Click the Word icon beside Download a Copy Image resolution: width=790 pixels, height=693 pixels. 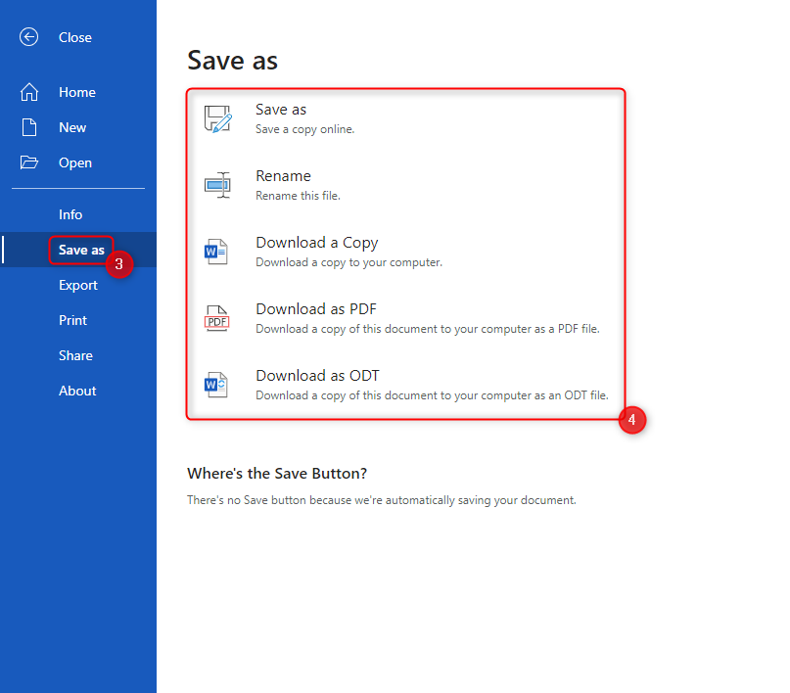pos(216,252)
